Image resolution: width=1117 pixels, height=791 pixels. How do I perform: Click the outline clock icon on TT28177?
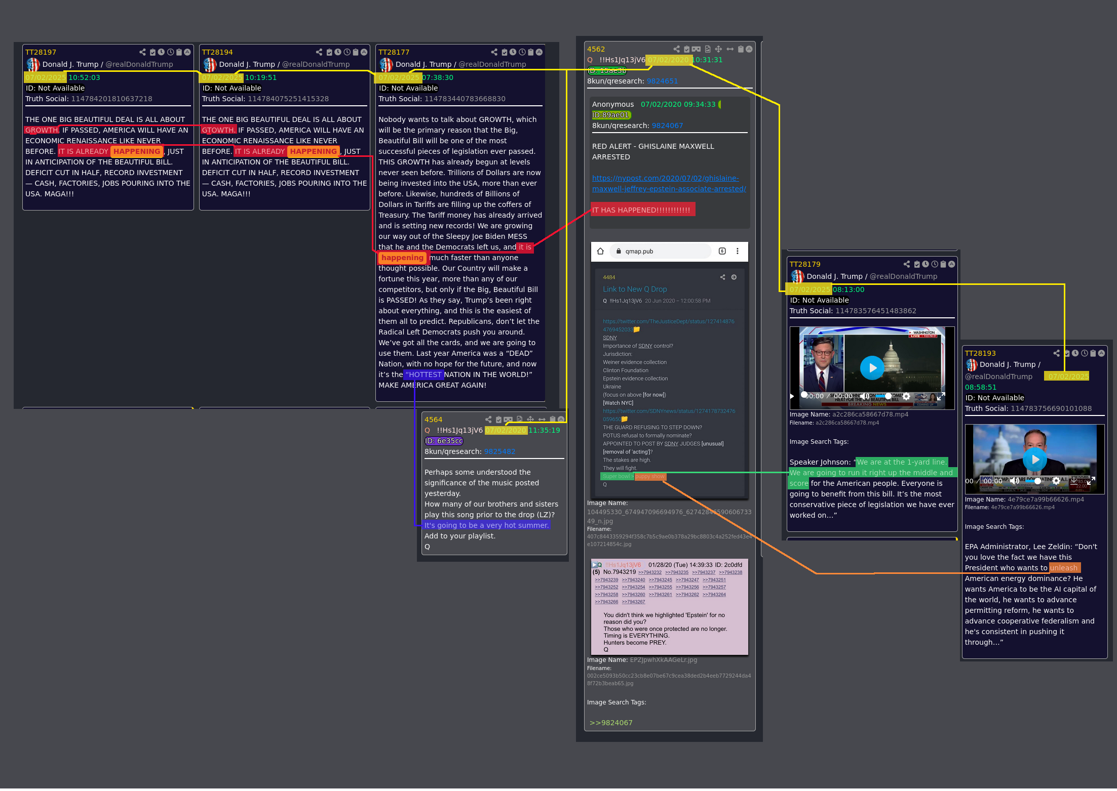tap(522, 52)
